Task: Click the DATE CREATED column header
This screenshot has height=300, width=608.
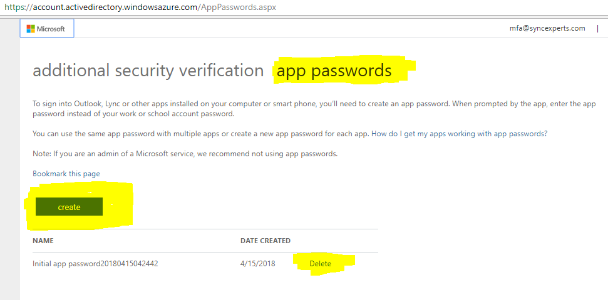Action: pyautogui.click(x=265, y=241)
